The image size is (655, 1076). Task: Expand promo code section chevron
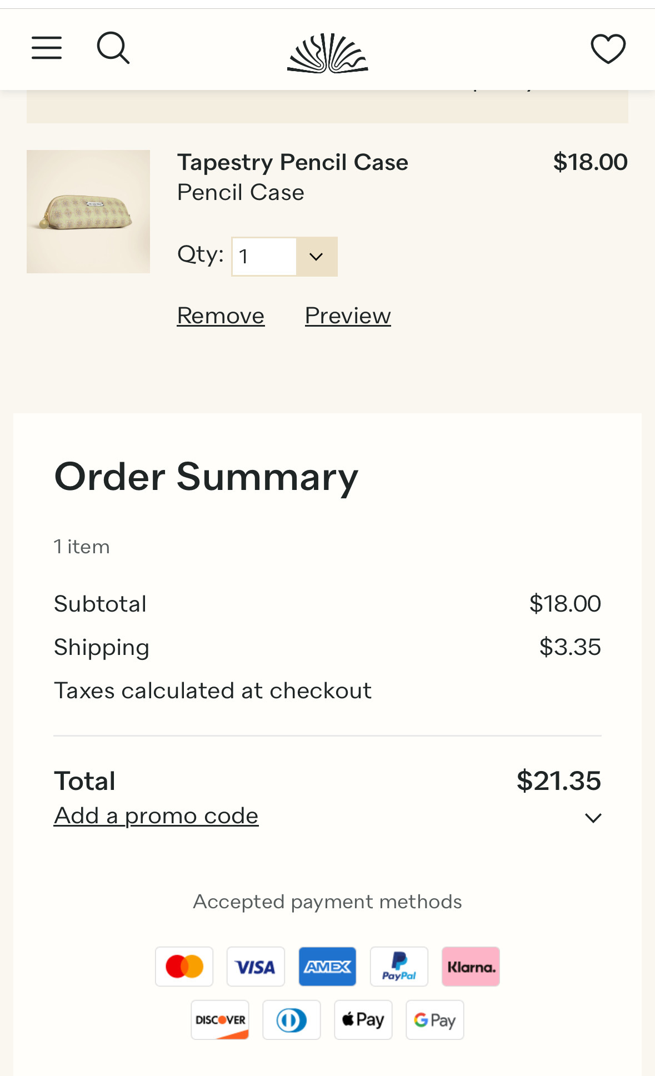coord(593,818)
